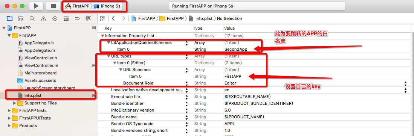414x136 pixels.
Task: Open the Report navigator speech icon
Action: click(89, 18)
